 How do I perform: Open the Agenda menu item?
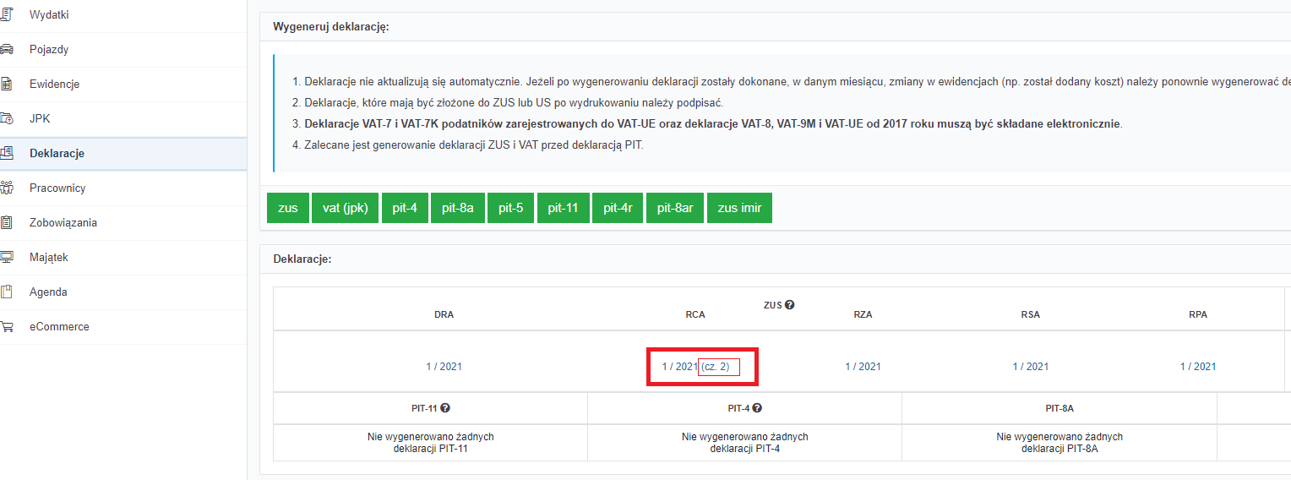click(48, 292)
